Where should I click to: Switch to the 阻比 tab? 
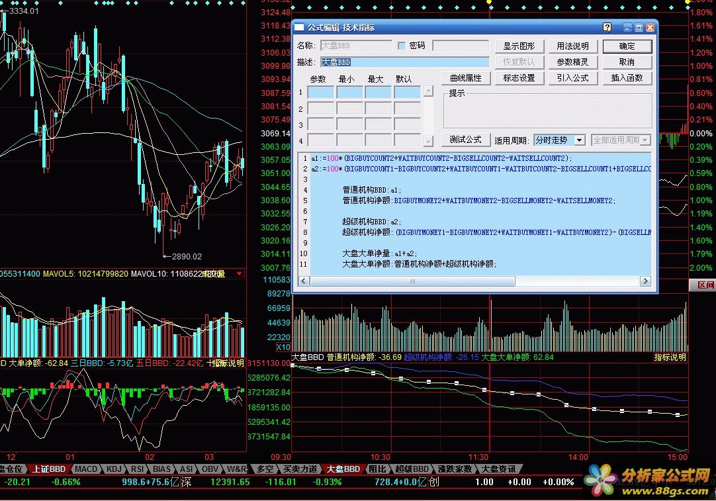[x=377, y=469]
